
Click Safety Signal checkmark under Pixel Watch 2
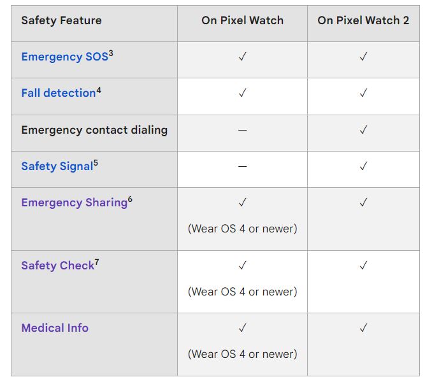point(363,166)
